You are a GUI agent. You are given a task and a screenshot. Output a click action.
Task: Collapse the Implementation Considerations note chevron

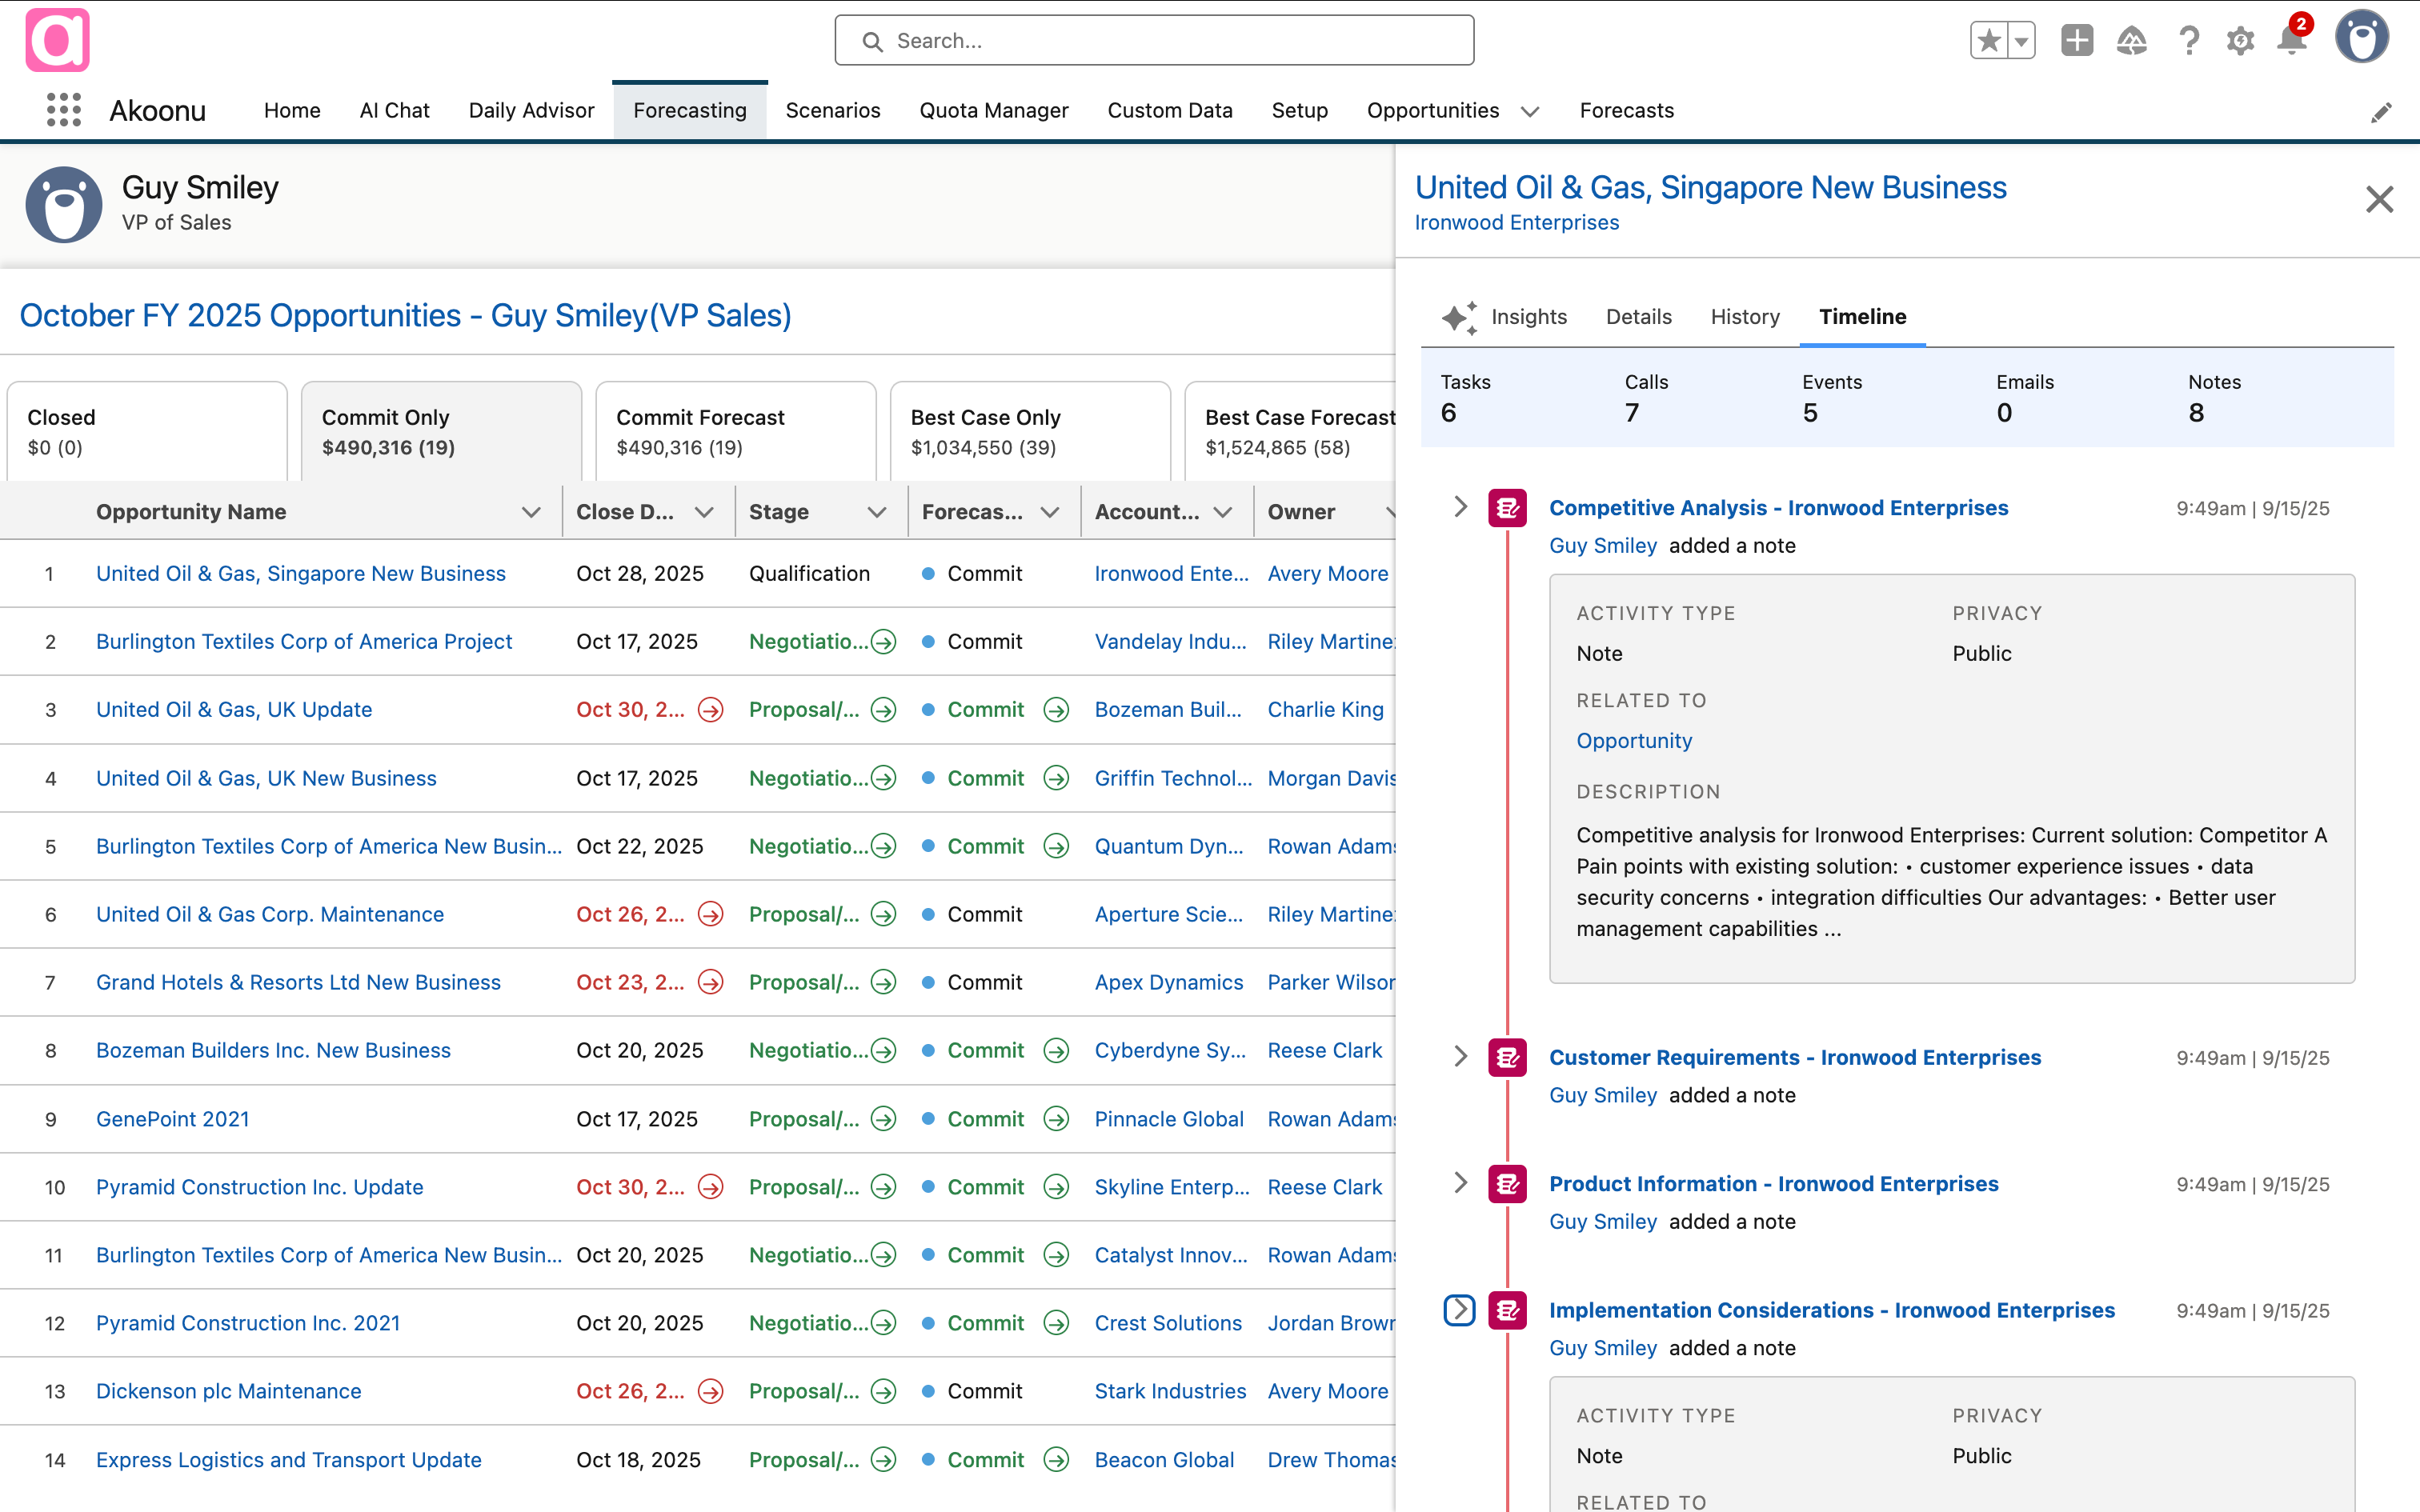(x=1459, y=1310)
